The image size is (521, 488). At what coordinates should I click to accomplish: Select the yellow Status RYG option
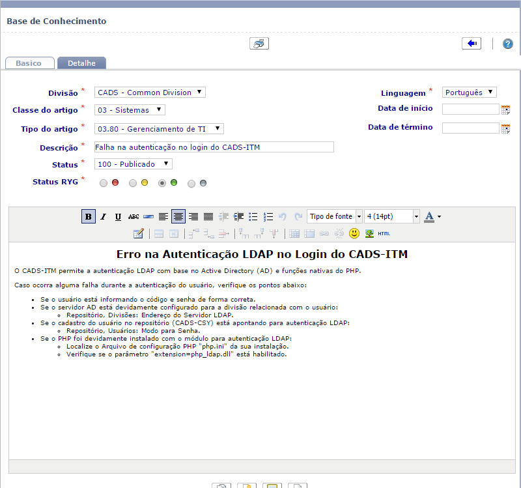133,183
